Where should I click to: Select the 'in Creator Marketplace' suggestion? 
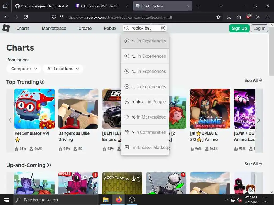pyautogui.click(x=145, y=147)
